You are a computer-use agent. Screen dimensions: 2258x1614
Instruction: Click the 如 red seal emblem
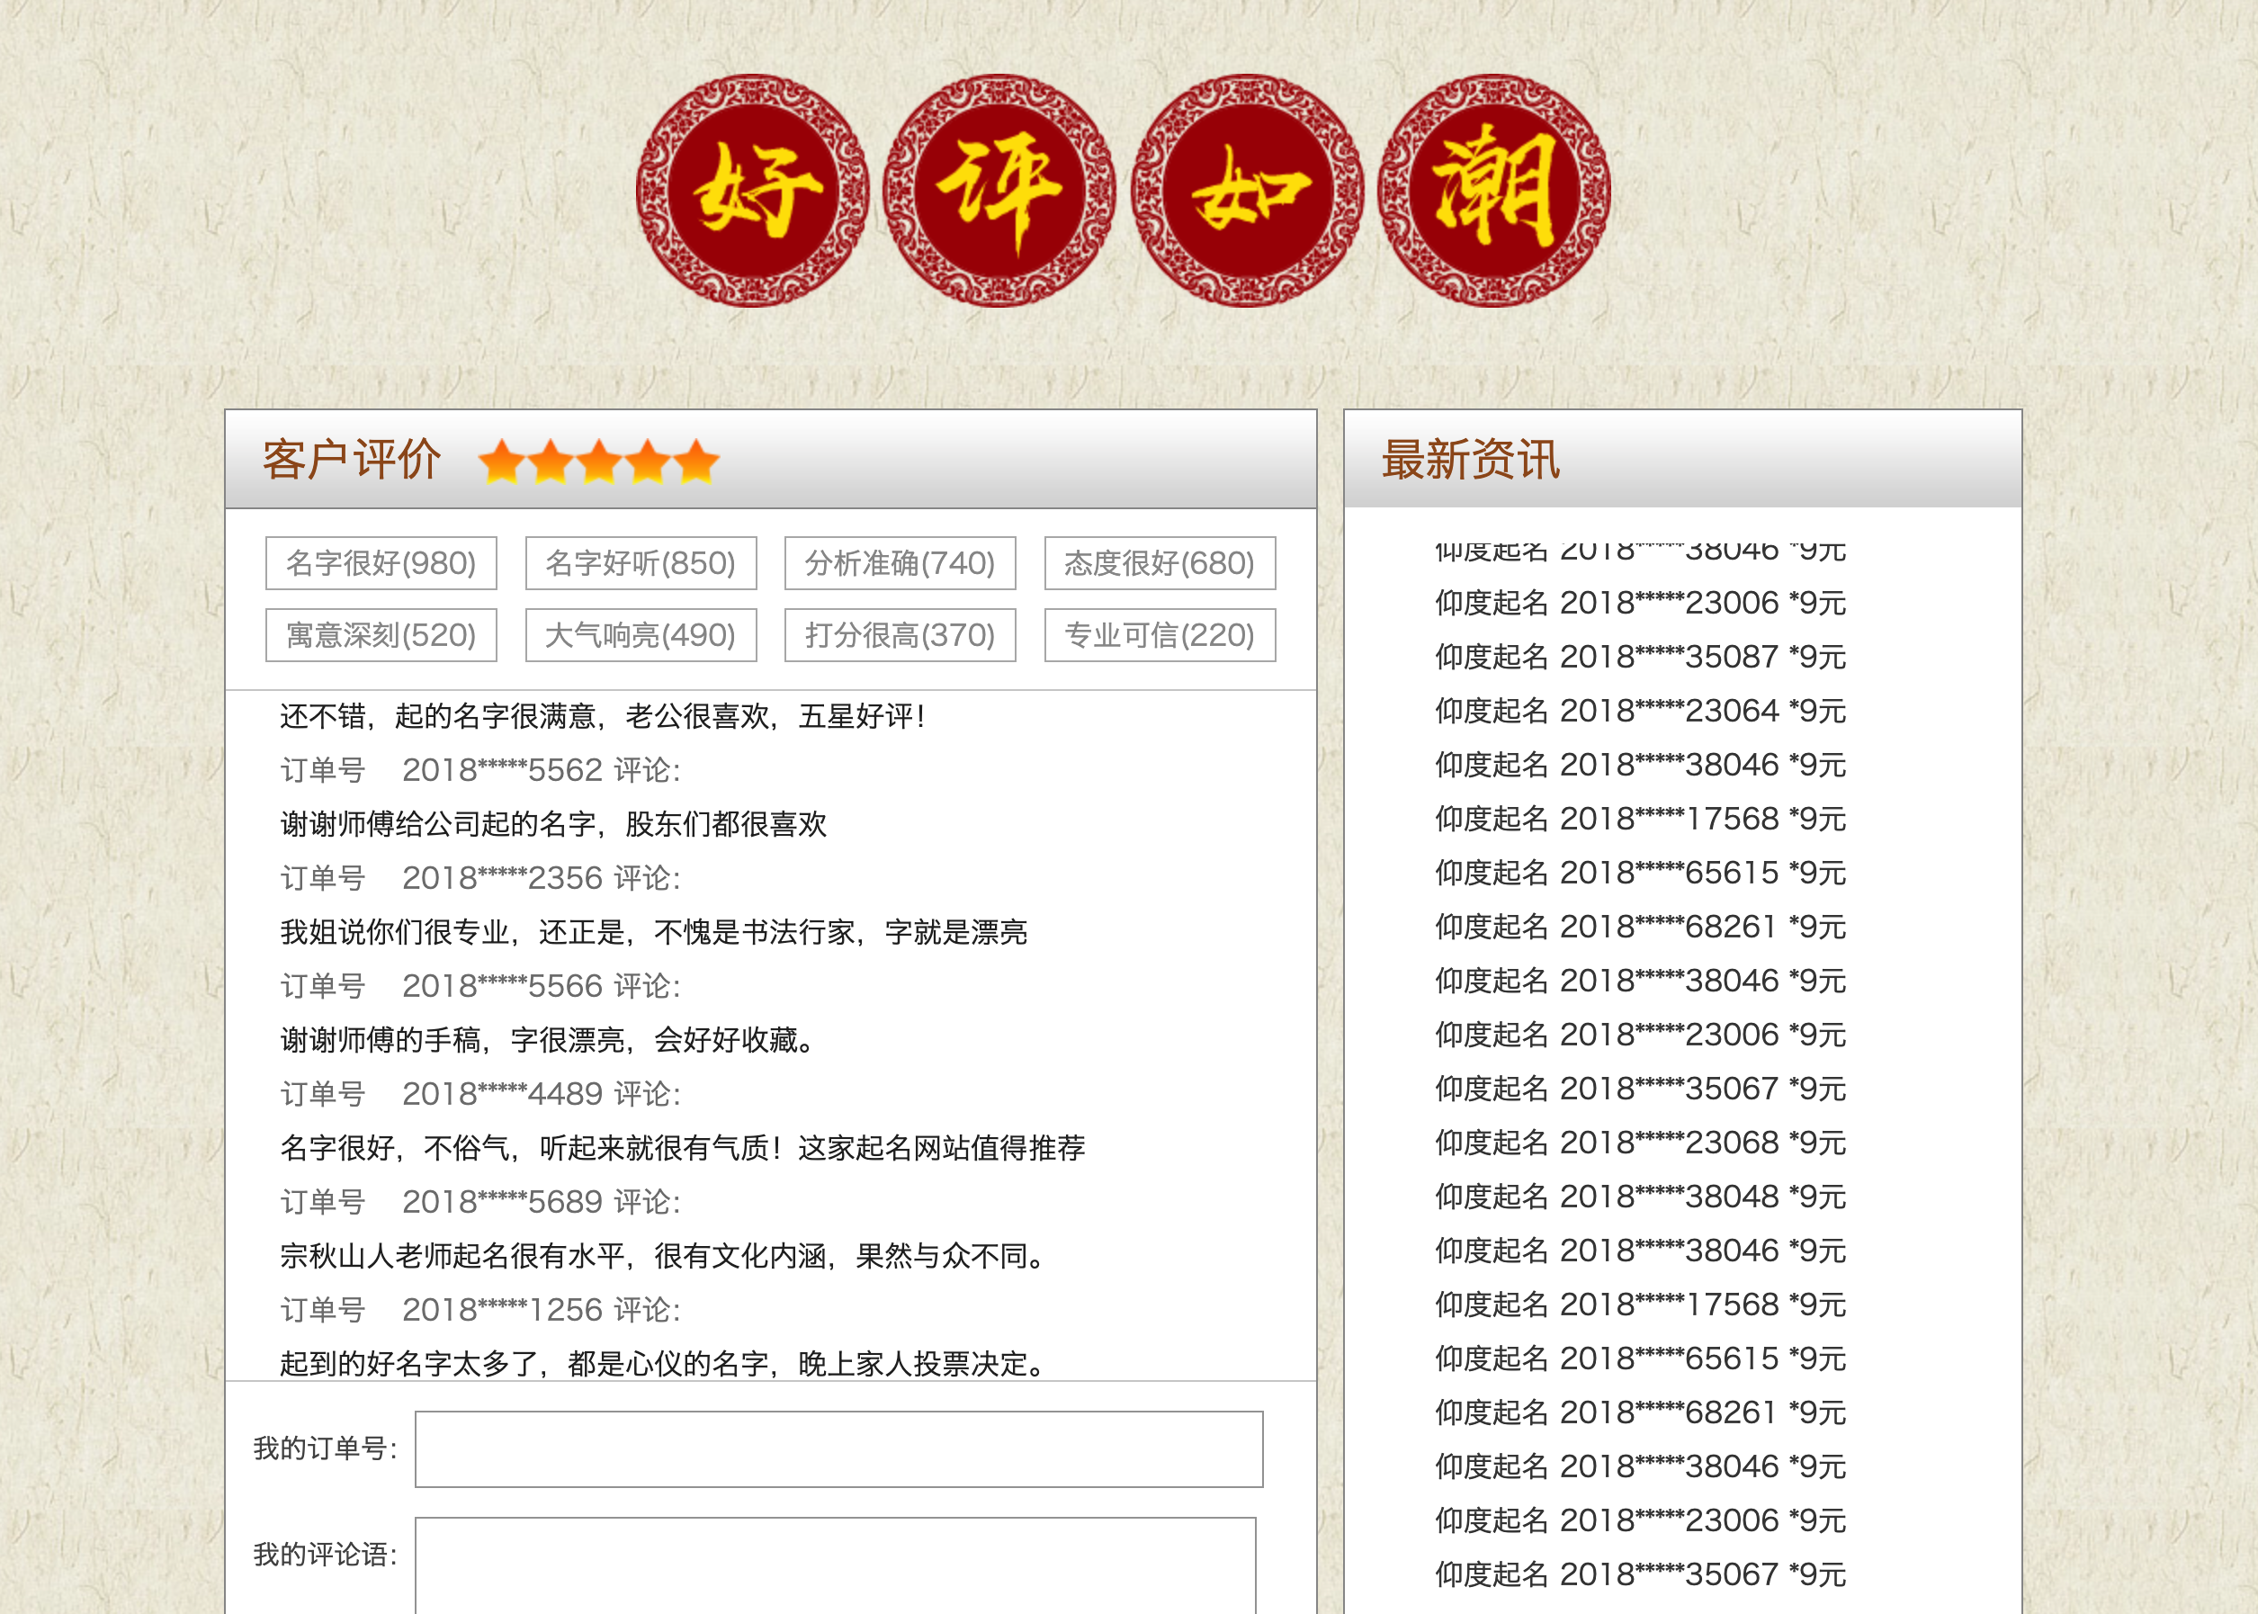pyautogui.click(x=1247, y=191)
